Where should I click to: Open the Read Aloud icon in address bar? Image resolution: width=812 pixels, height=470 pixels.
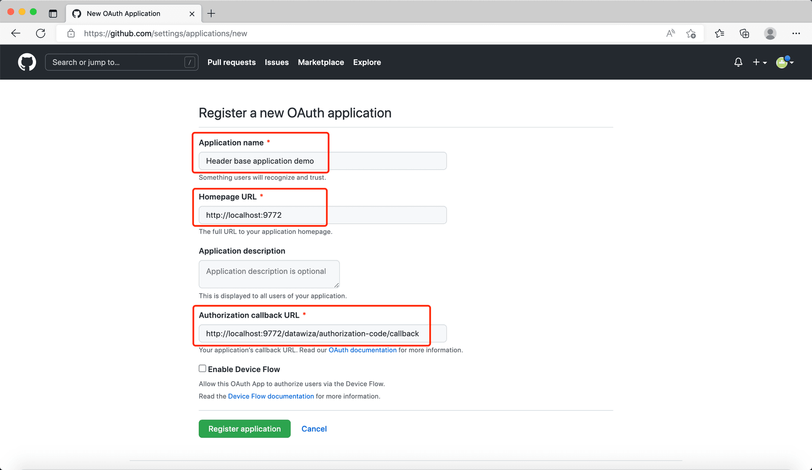(x=670, y=33)
